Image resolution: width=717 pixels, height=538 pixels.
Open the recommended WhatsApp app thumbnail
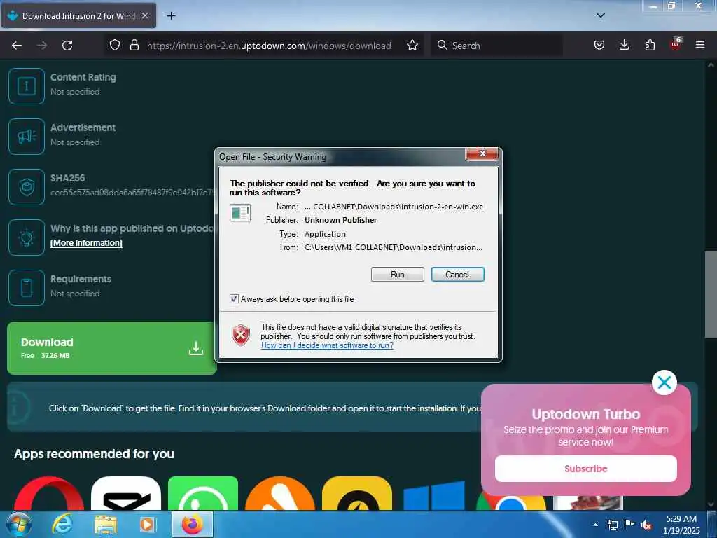[x=203, y=494]
